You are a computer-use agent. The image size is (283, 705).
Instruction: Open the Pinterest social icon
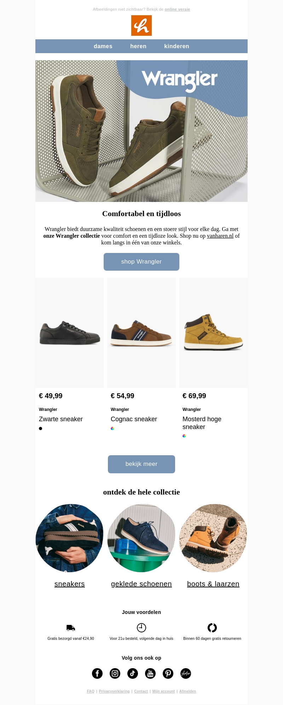point(168,673)
